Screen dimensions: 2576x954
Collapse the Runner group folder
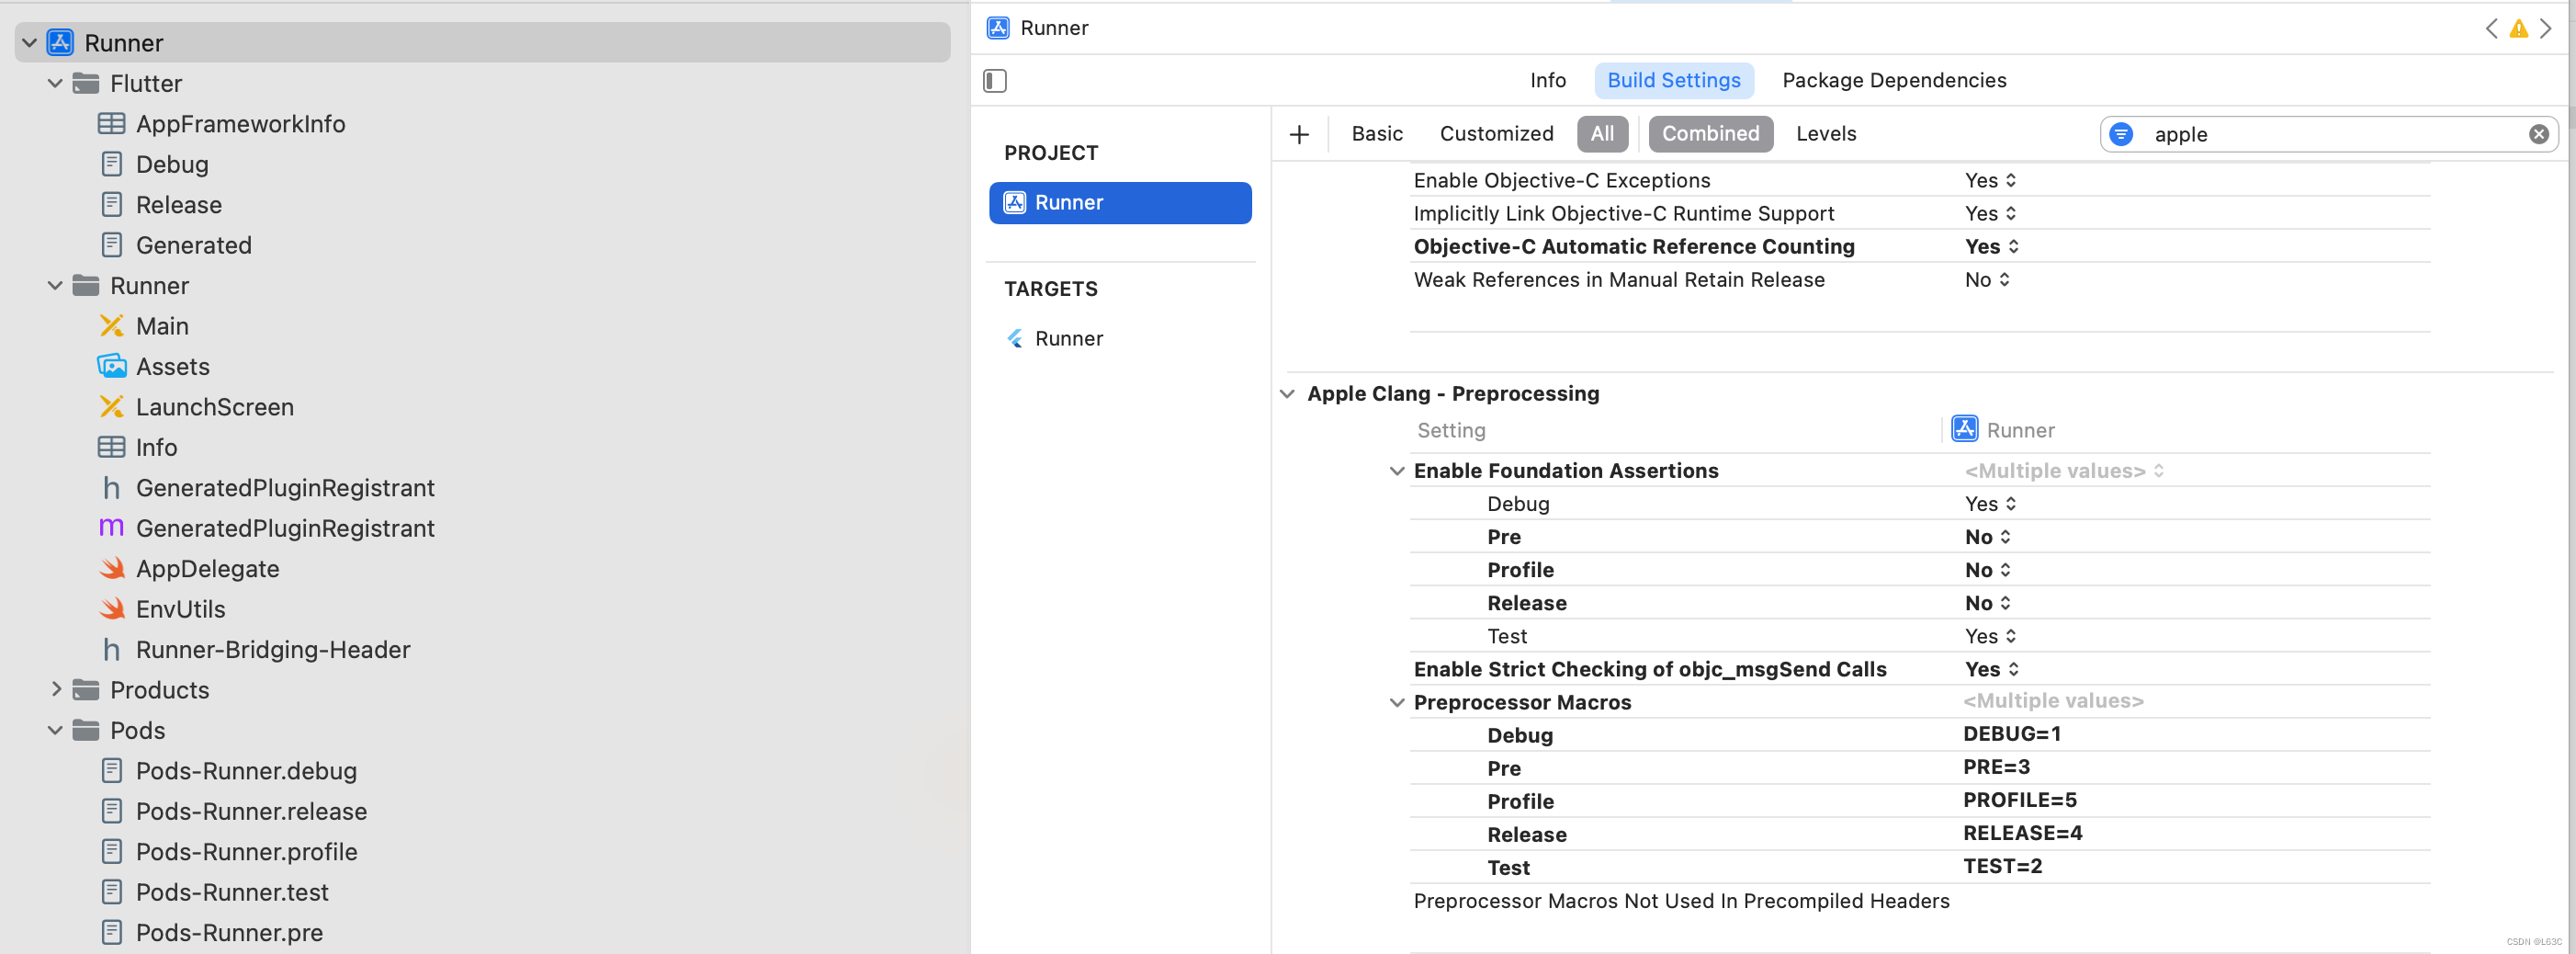[55, 286]
